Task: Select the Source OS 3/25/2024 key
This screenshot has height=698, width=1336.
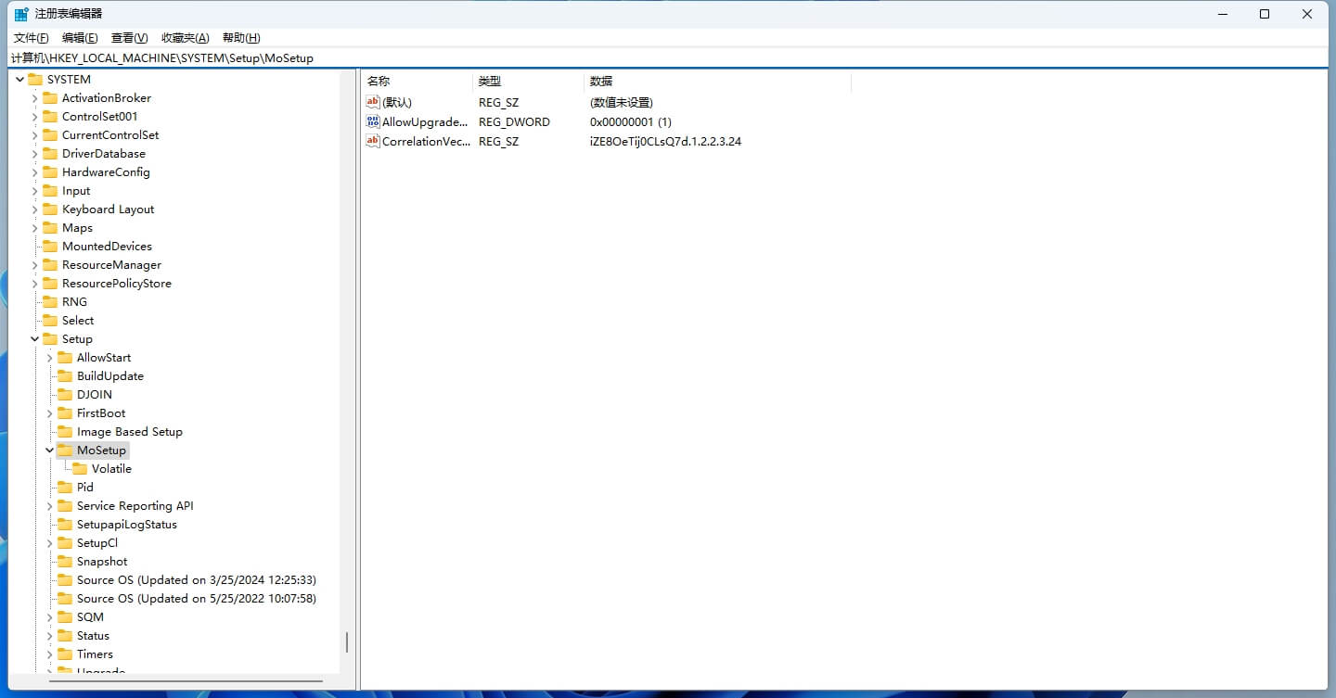Action: (196, 580)
